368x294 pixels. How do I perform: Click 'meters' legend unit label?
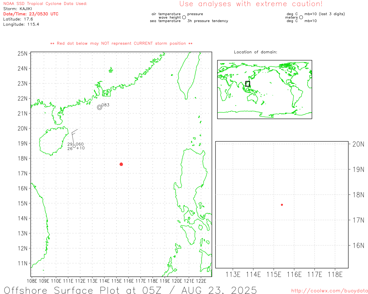coord(292,17)
